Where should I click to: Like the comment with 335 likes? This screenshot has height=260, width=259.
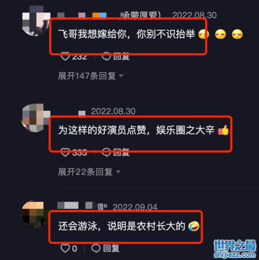[65, 152]
